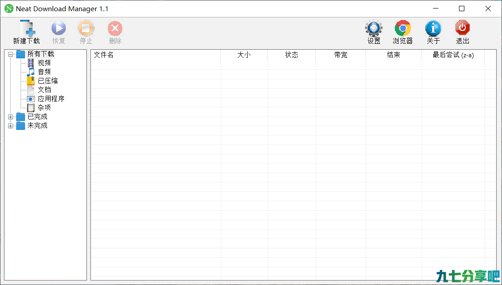Image resolution: width=502 pixels, height=285 pixels.
Task: Close the Neat Download Manager window
Action: 488,9
